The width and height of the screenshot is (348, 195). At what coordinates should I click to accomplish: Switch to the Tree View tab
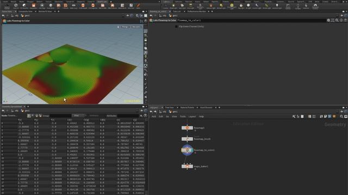[169, 107]
